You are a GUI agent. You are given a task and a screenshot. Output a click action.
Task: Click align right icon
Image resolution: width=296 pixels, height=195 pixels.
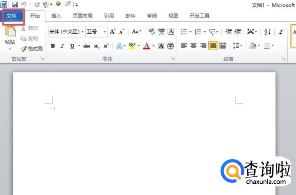203,45
